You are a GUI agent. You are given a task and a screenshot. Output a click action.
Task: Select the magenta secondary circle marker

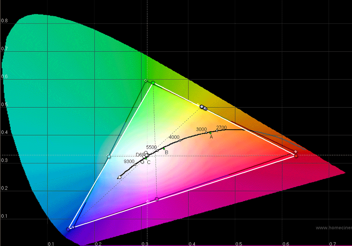(x=157, y=199)
